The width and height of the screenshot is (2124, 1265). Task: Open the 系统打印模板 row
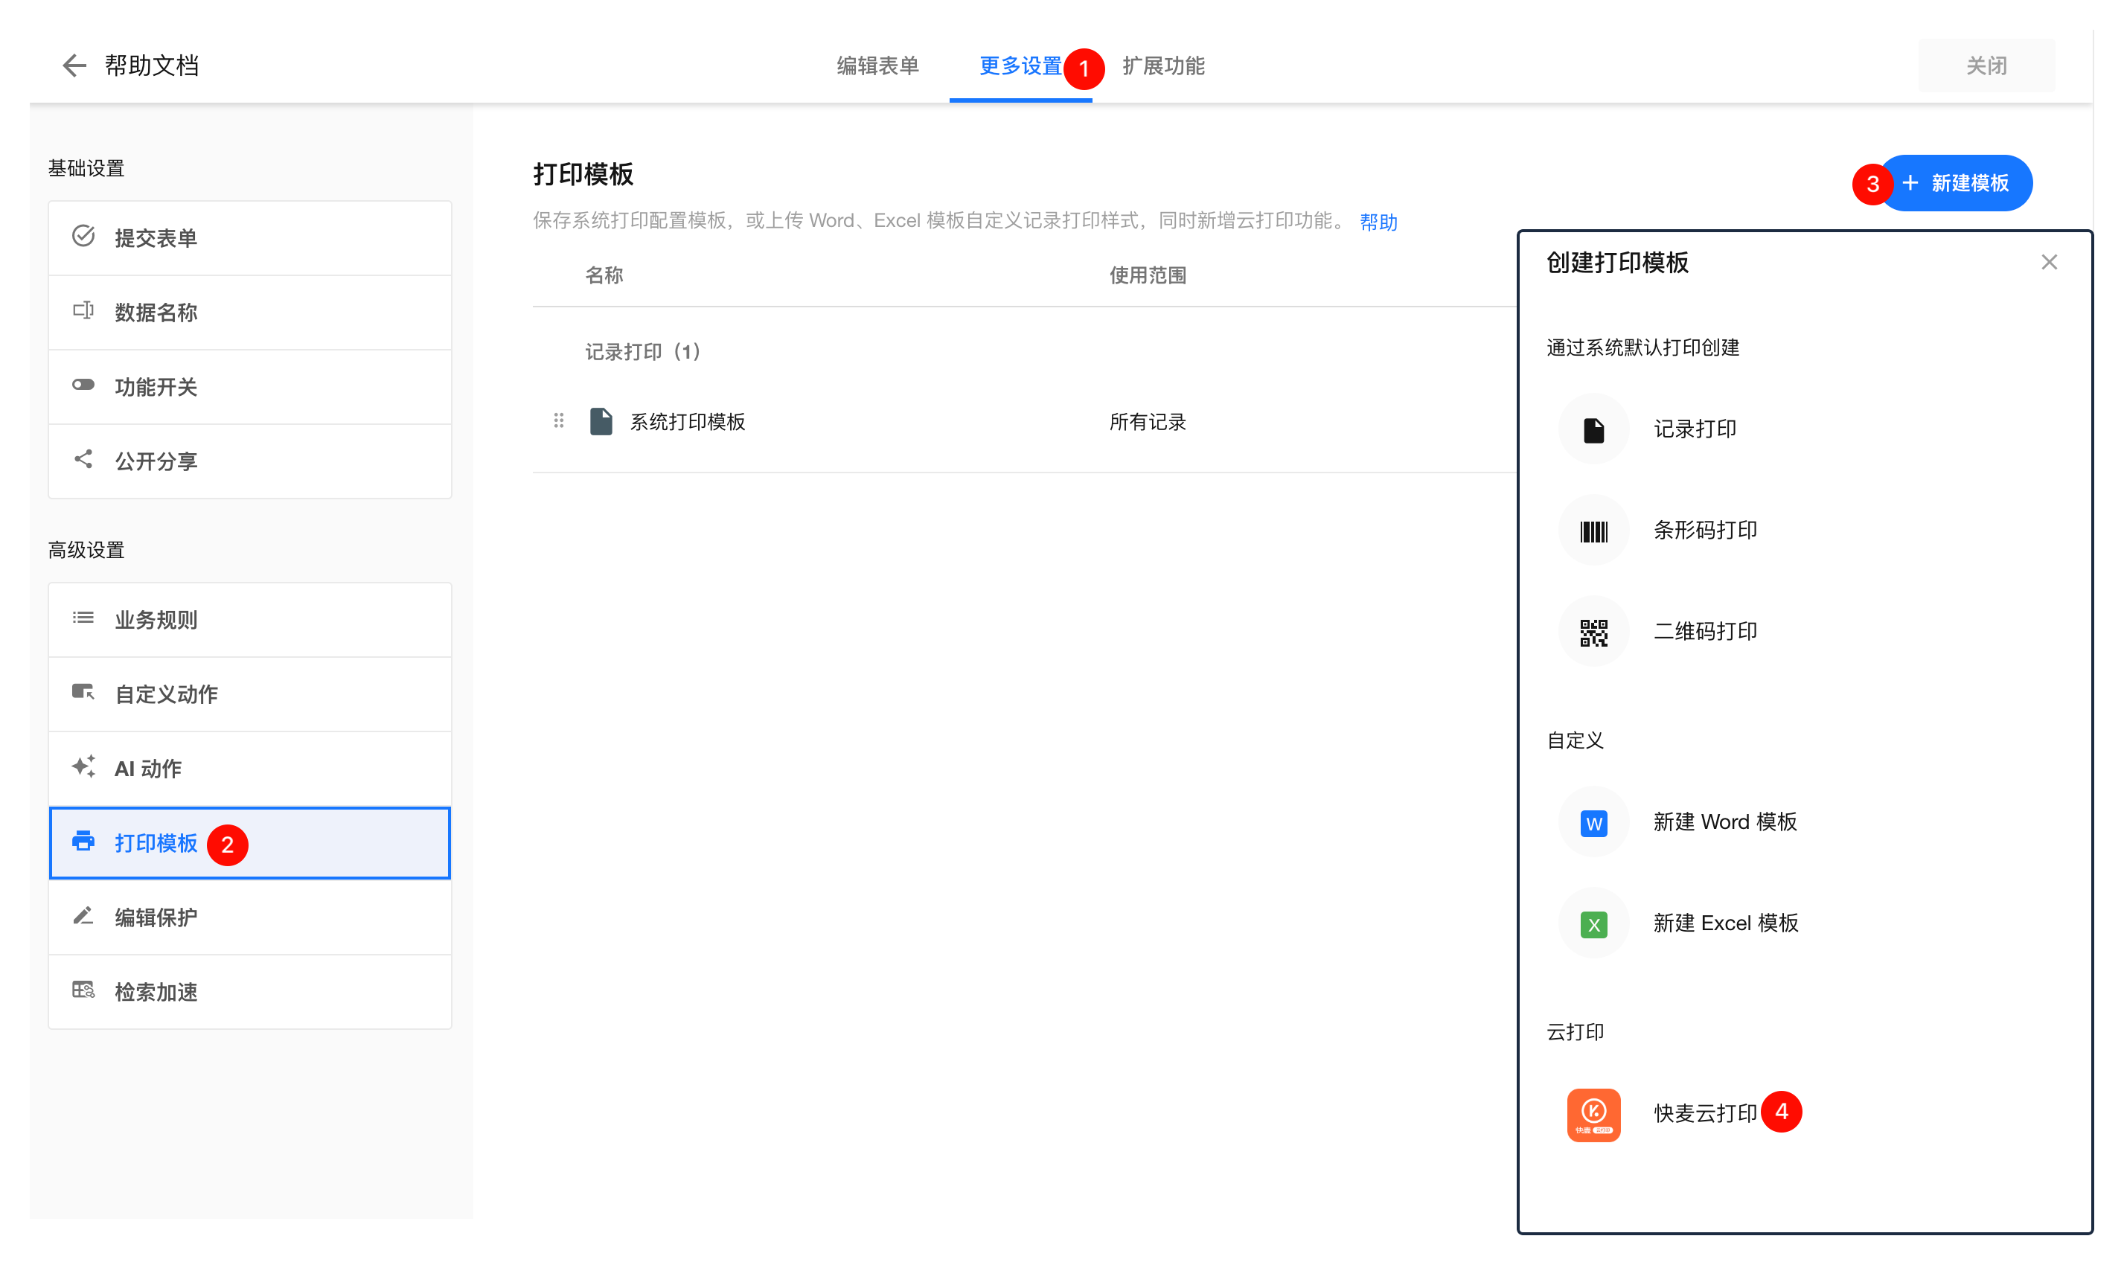click(687, 422)
